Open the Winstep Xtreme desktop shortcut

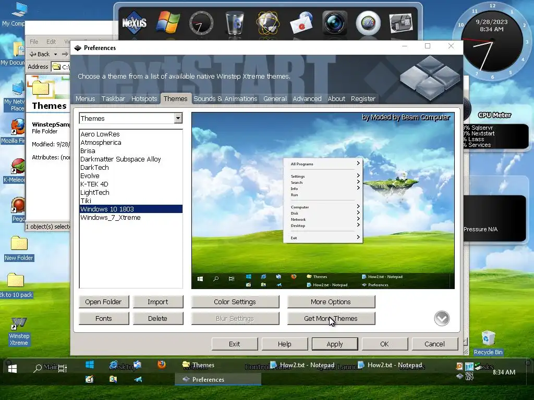pos(19,332)
